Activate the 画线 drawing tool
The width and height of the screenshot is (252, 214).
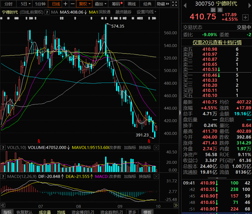[132, 4]
